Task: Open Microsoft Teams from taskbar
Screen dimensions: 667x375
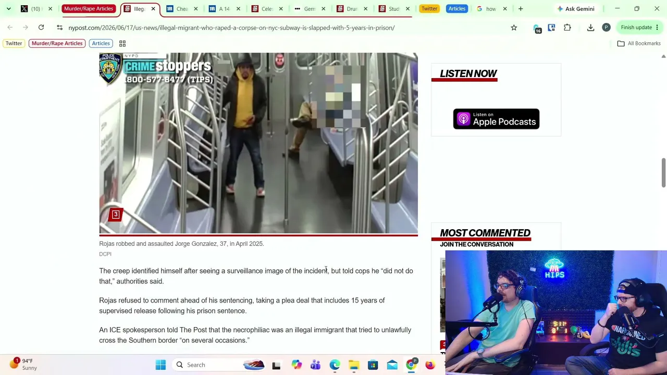Action: [315, 365]
